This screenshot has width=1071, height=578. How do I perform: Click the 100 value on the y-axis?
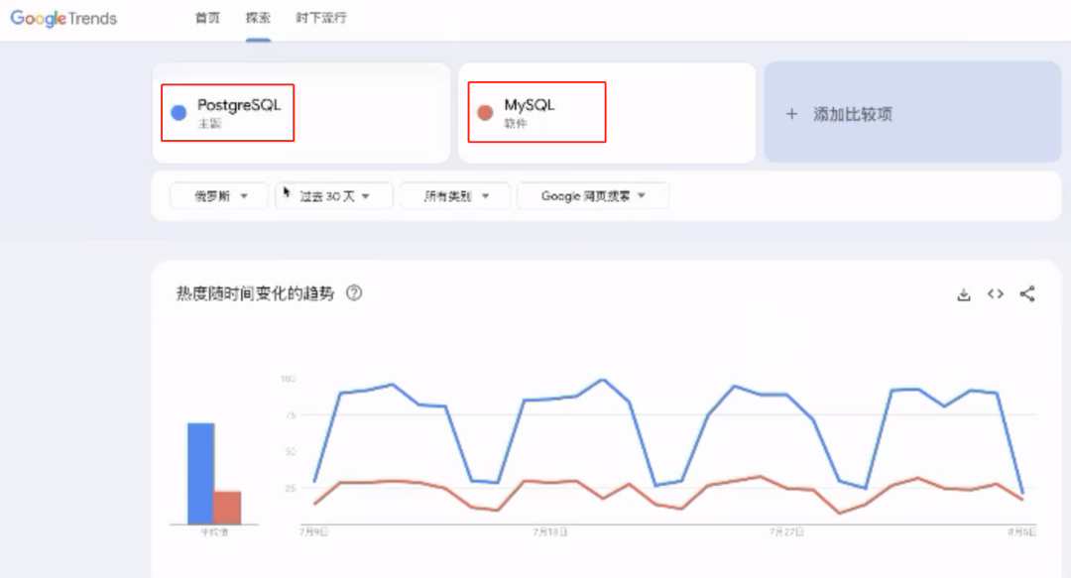pos(289,379)
